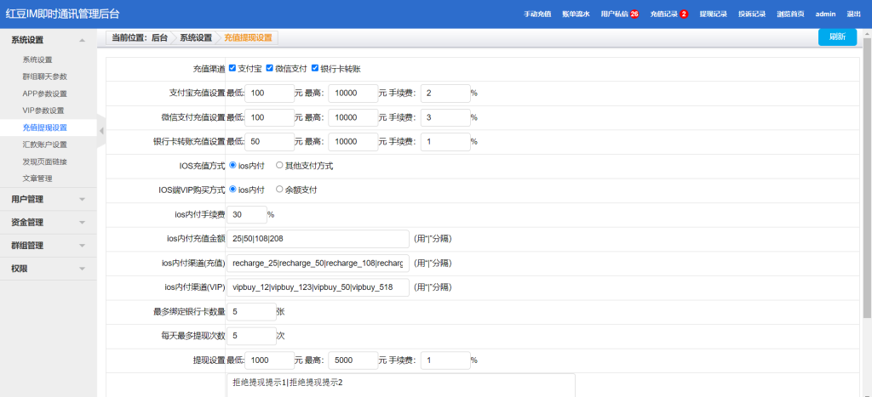Viewport: 872px width, 397px height.
Task: Collapse the sidebar with the left arrow handle
Action: [x=100, y=130]
